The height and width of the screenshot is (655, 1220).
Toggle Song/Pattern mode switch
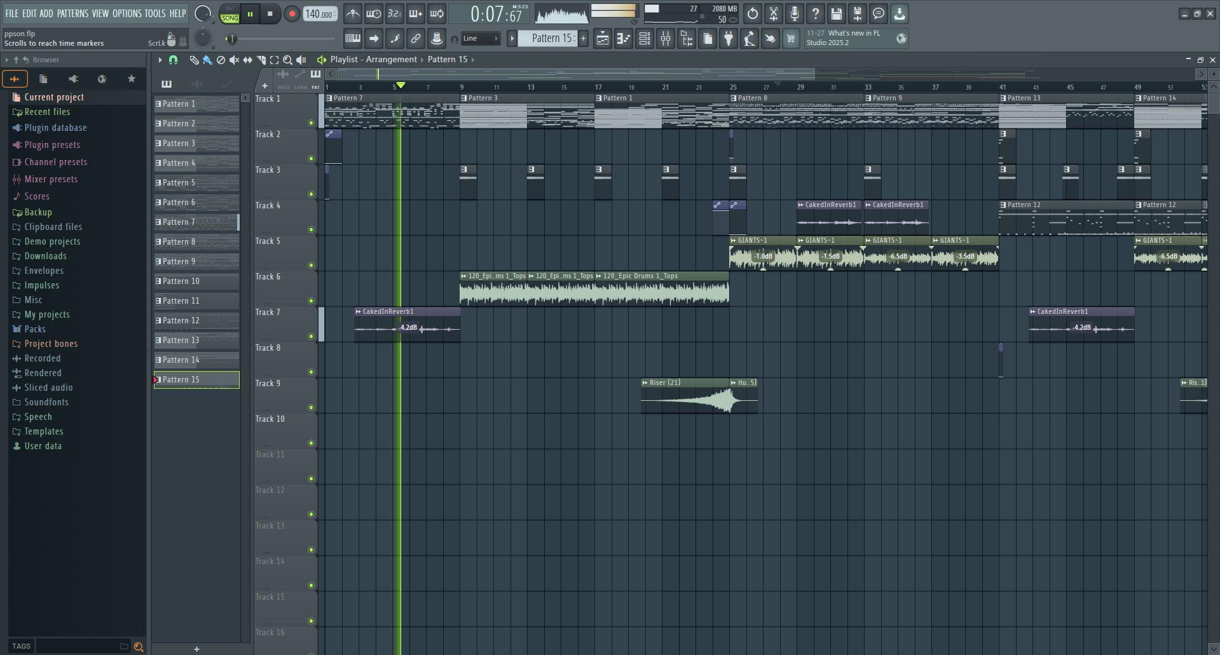coord(230,14)
